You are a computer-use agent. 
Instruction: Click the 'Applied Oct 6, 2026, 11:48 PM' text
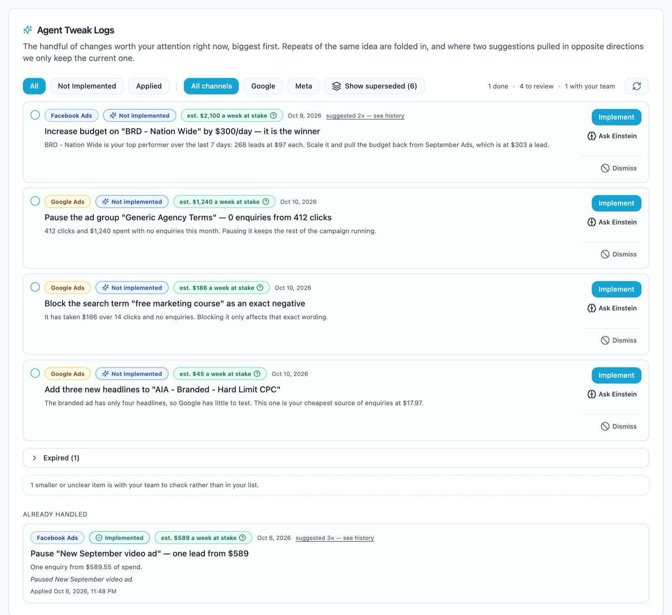click(x=73, y=591)
